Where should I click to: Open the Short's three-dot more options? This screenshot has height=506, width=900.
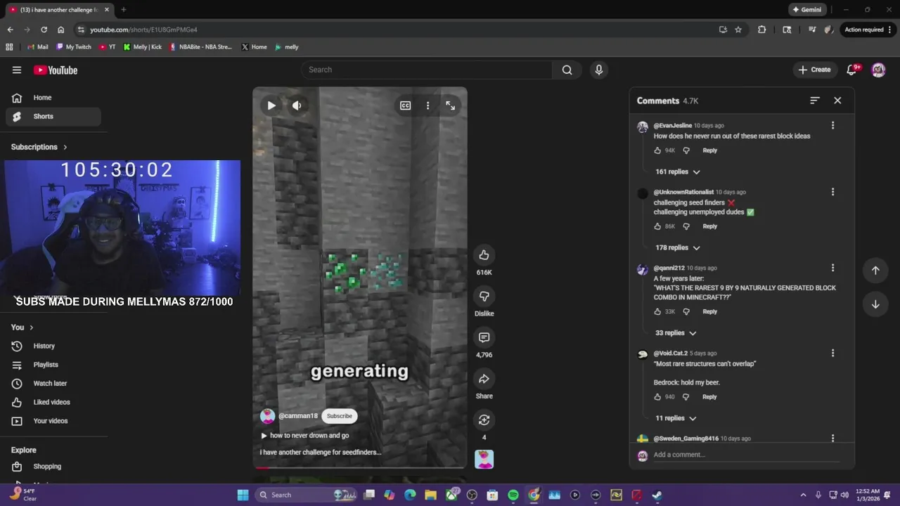[427, 105]
